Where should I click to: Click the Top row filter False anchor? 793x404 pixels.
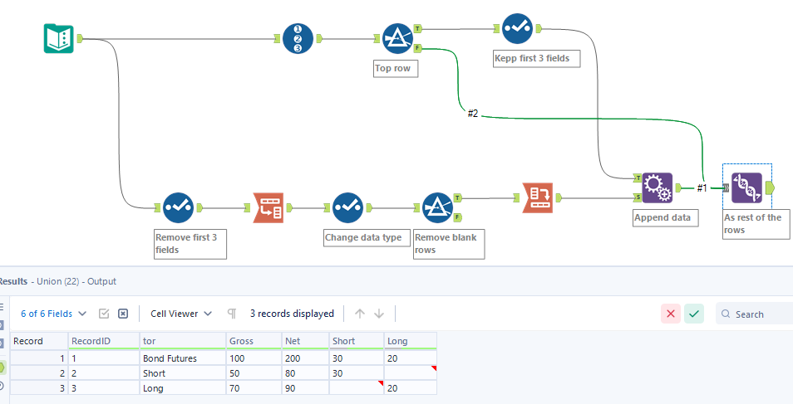(x=418, y=48)
